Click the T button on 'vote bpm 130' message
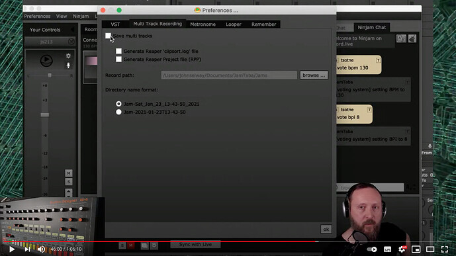Screen dimensions: 456x256 point(378,60)
